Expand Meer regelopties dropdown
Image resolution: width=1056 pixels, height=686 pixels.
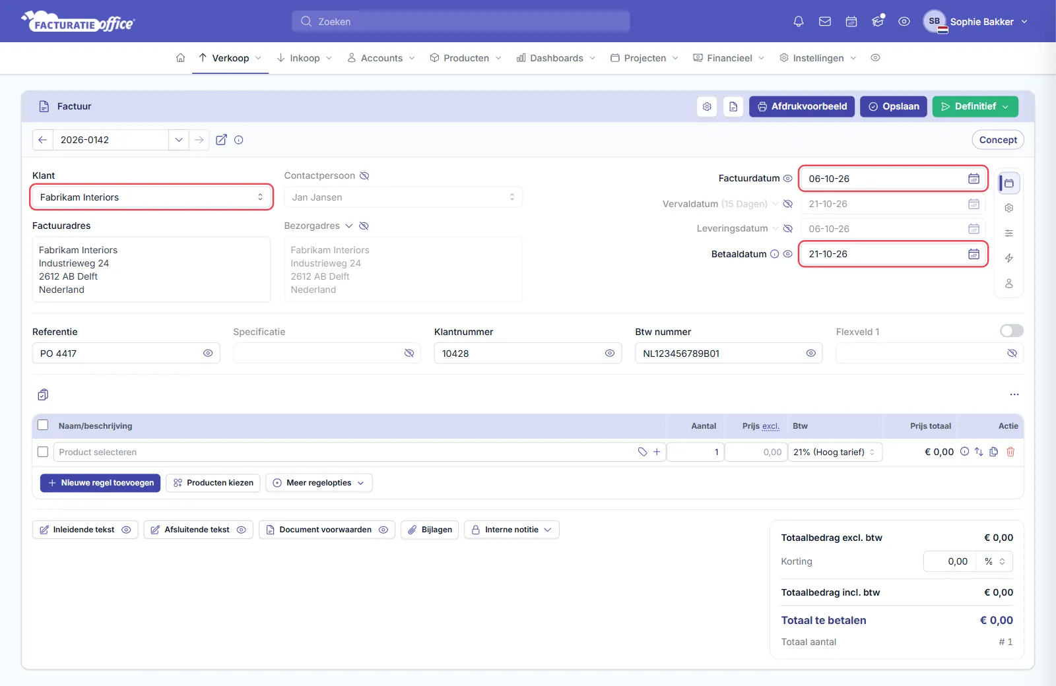pos(319,483)
